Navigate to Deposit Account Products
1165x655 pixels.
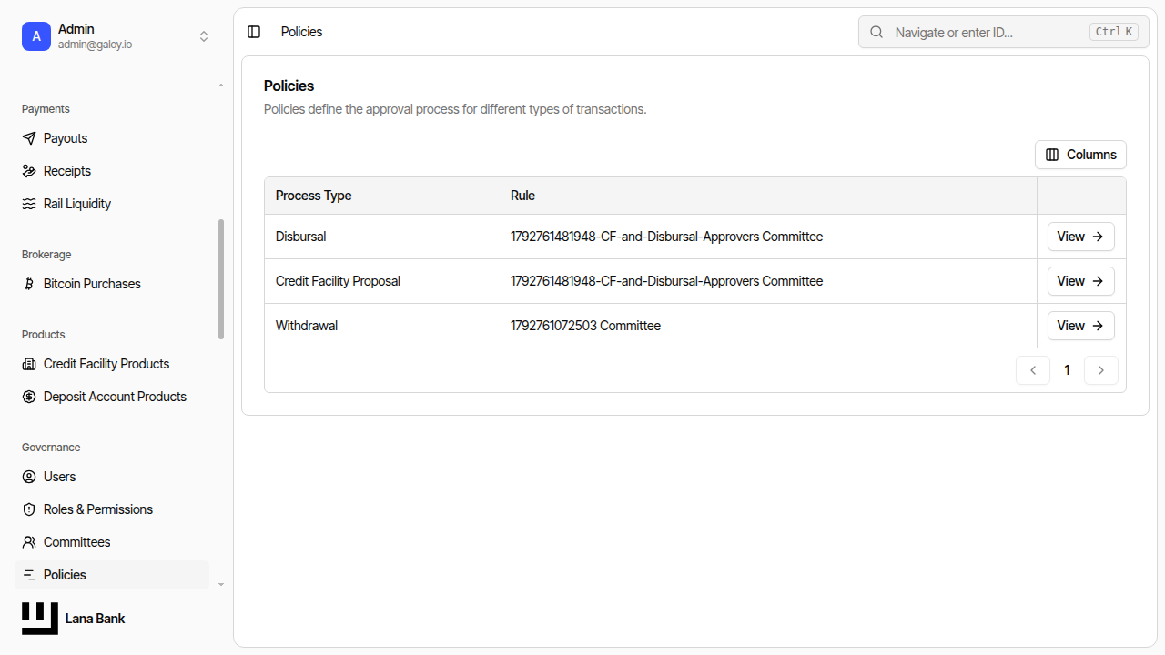pos(112,397)
